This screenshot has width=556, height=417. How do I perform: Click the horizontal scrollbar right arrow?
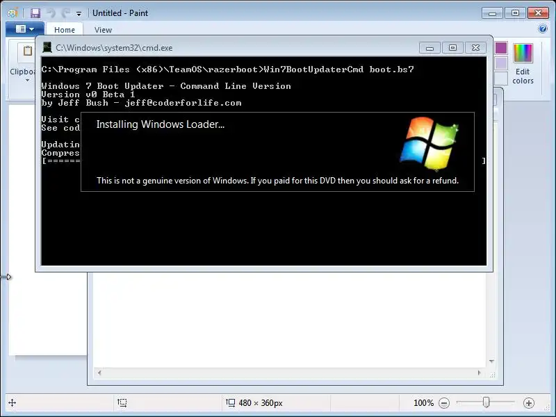click(479, 373)
